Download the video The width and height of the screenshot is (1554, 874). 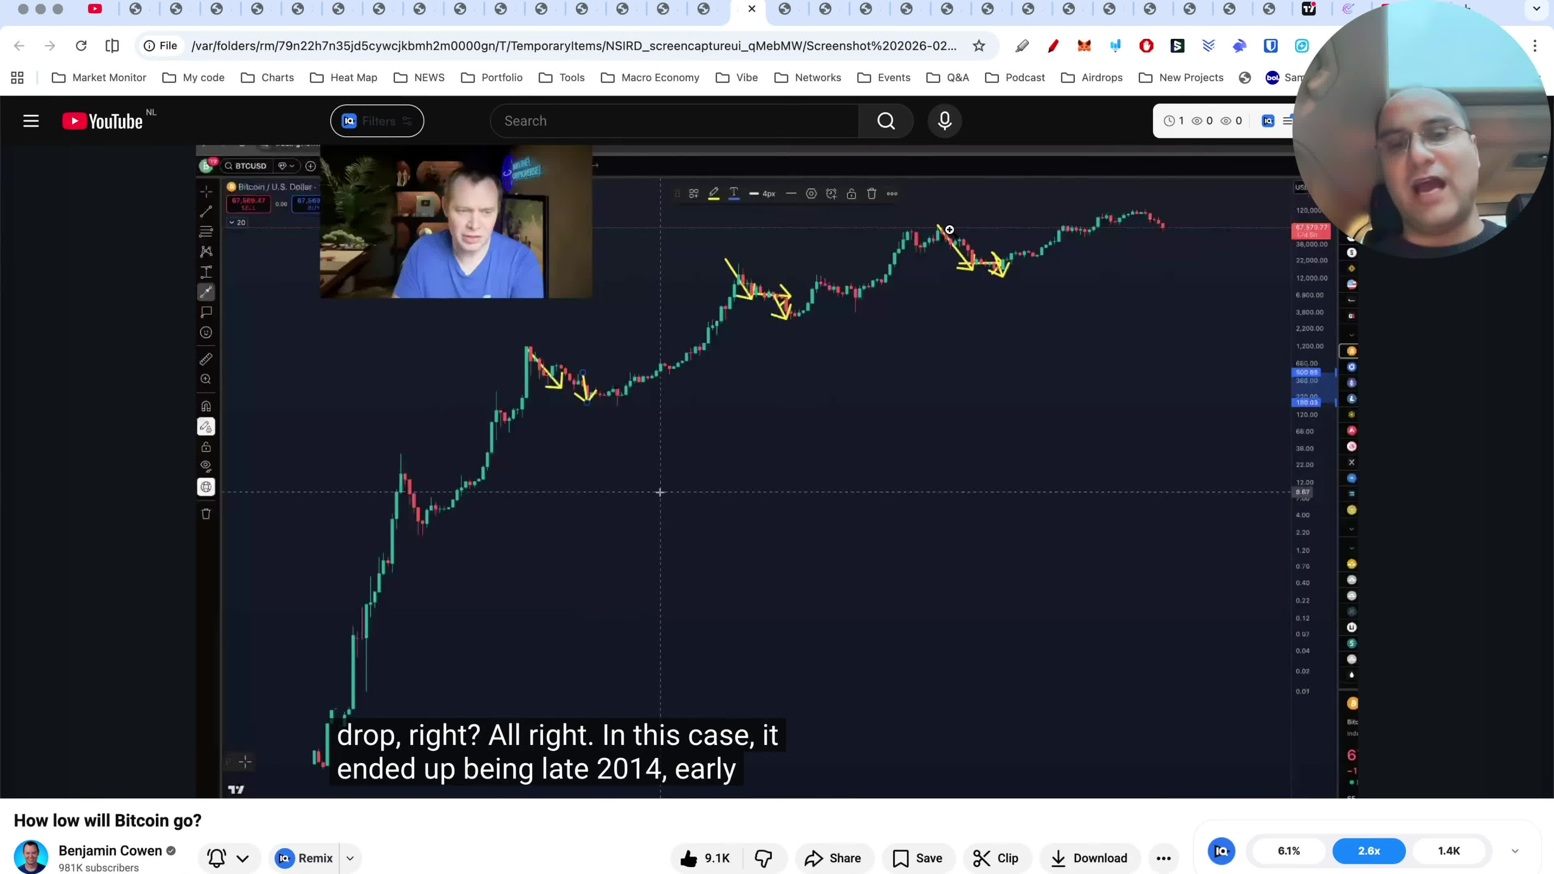click(x=1089, y=858)
